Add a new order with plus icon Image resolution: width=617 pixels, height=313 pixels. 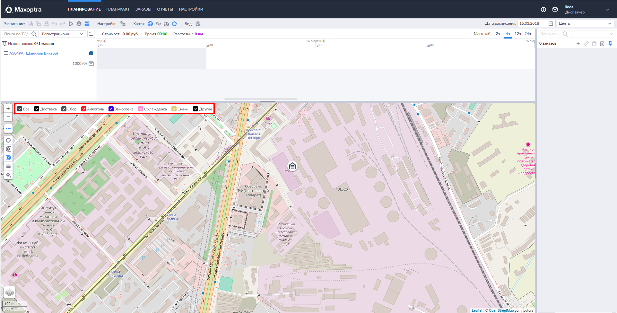578,44
